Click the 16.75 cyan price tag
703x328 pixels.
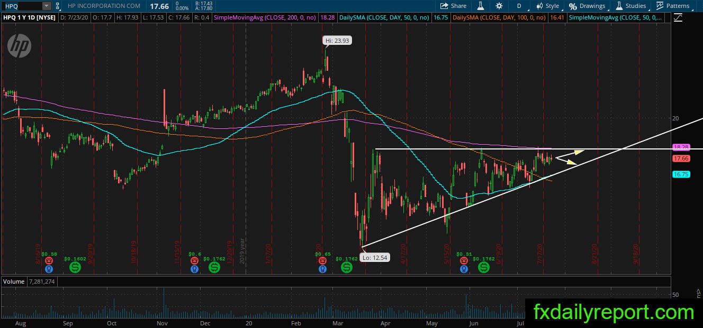click(x=680, y=174)
